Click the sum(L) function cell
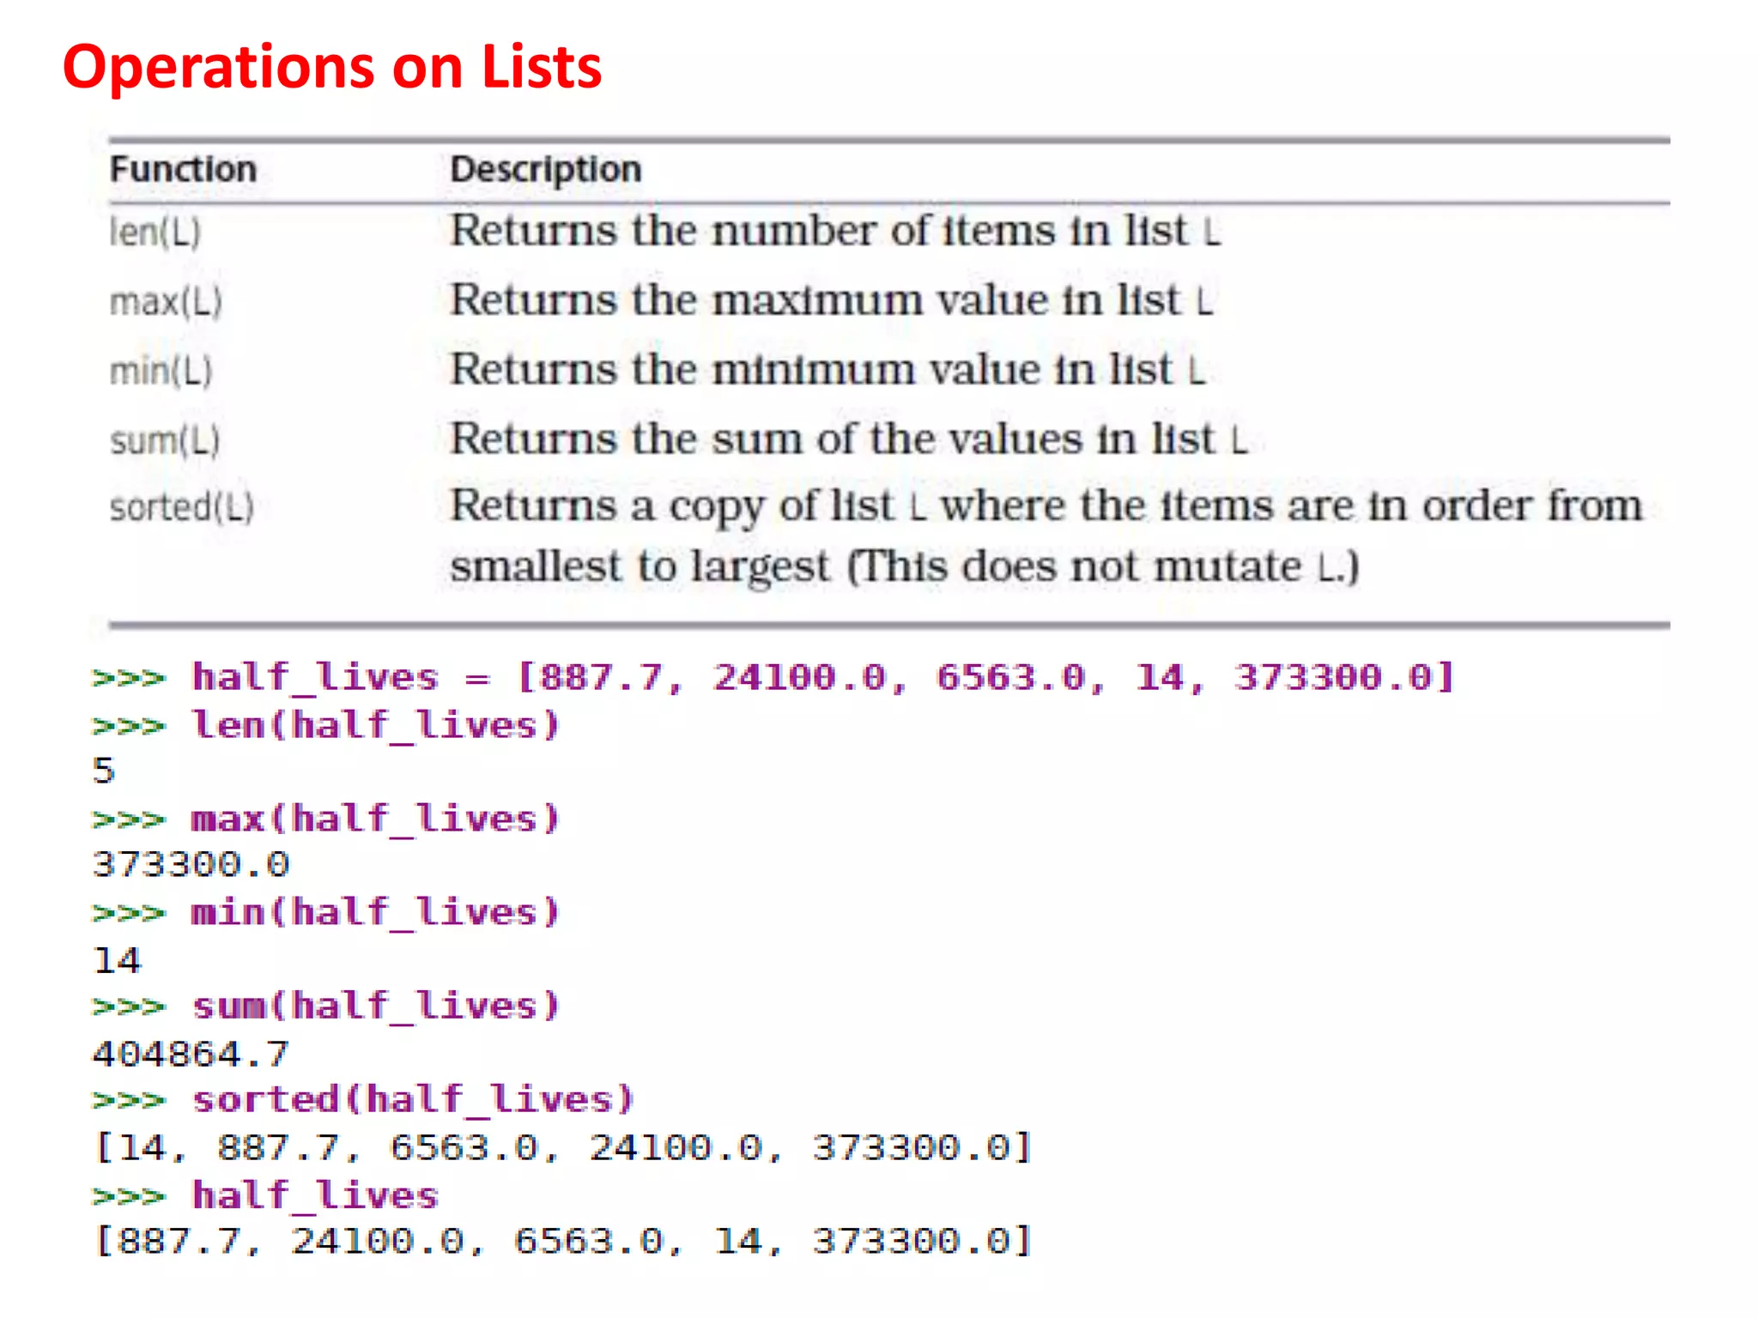Viewport: 1758px width, 1318px height. tap(165, 440)
